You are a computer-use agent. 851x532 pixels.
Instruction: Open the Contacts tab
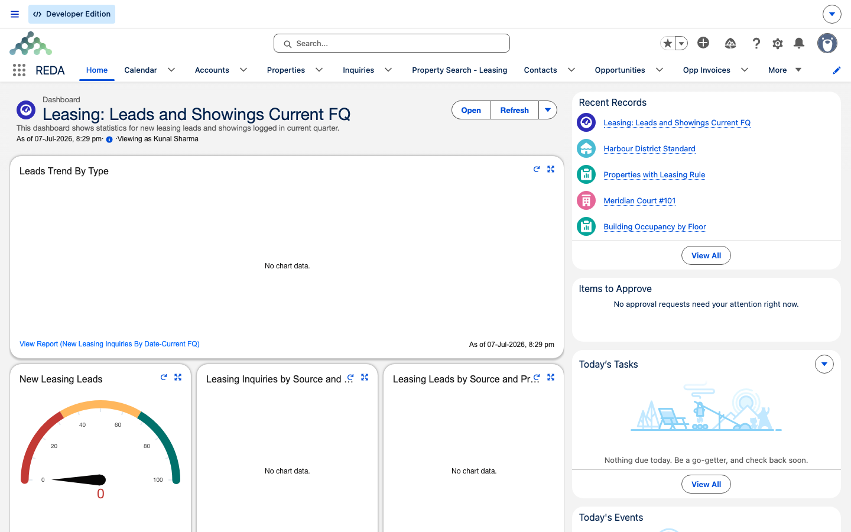[541, 70]
